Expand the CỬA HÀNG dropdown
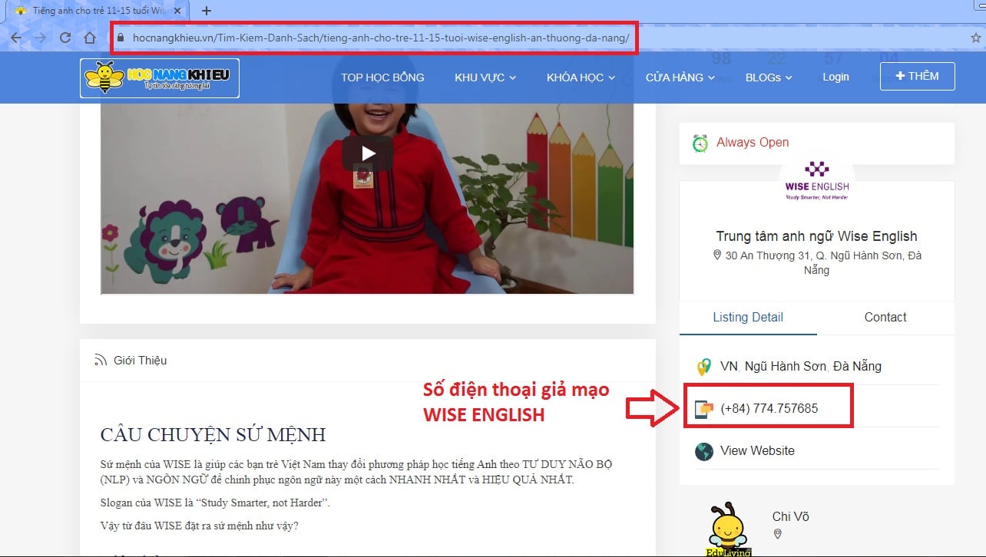The width and height of the screenshot is (986, 557). pos(680,77)
